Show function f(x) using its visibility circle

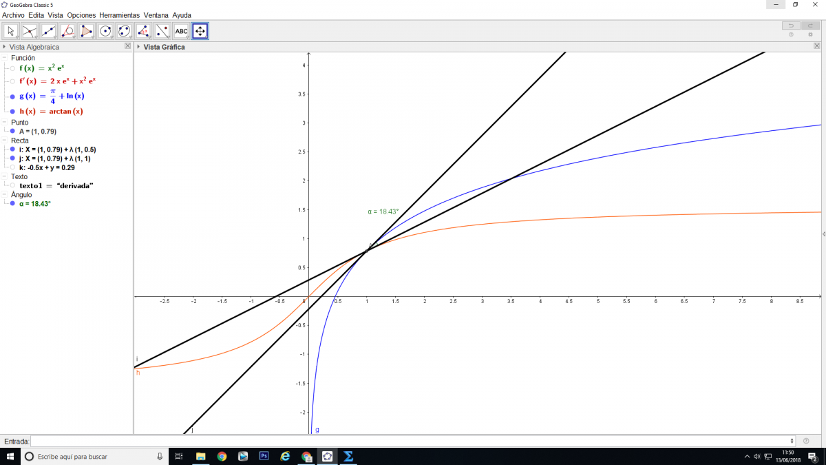point(12,69)
